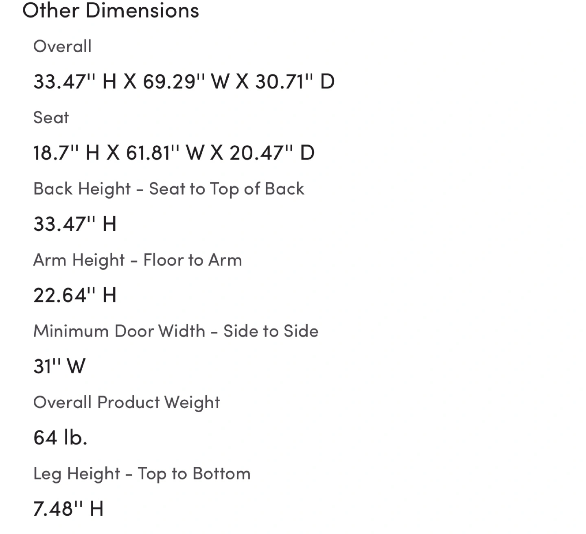The image size is (586, 534).
Task: Select Leg Height - Top to Bottom label
Action: (142, 474)
